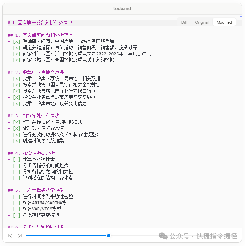Click the text 处理缺失值和异常值
245x246 pixels.
point(43,128)
